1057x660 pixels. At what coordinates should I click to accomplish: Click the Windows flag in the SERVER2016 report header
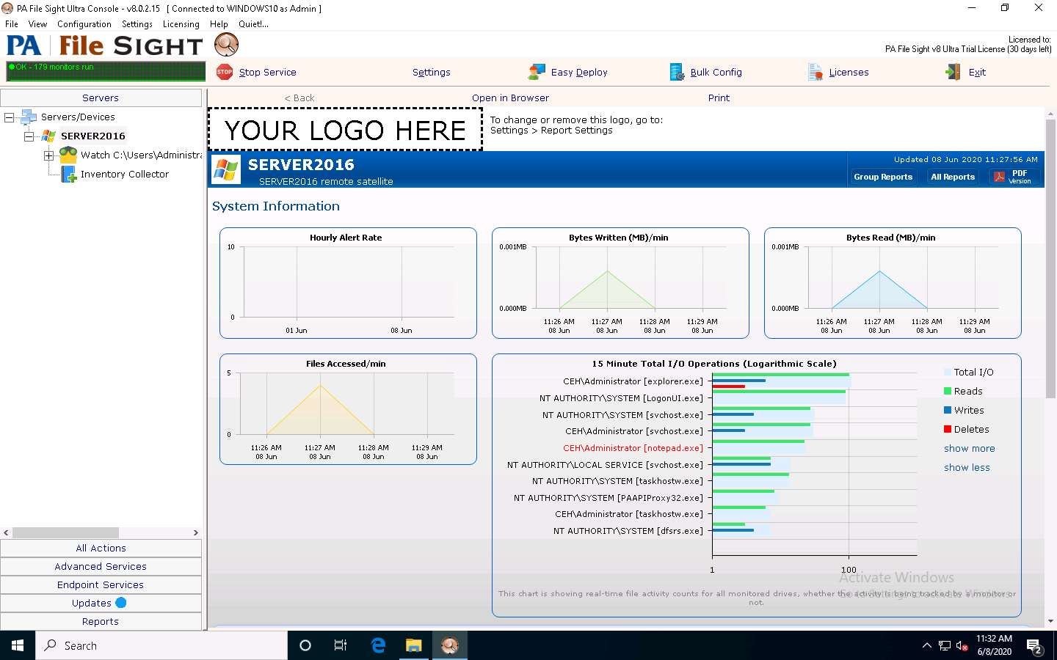point(226,170)
